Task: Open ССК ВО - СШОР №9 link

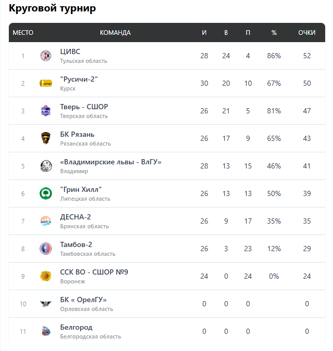Action: pos(94,272)
